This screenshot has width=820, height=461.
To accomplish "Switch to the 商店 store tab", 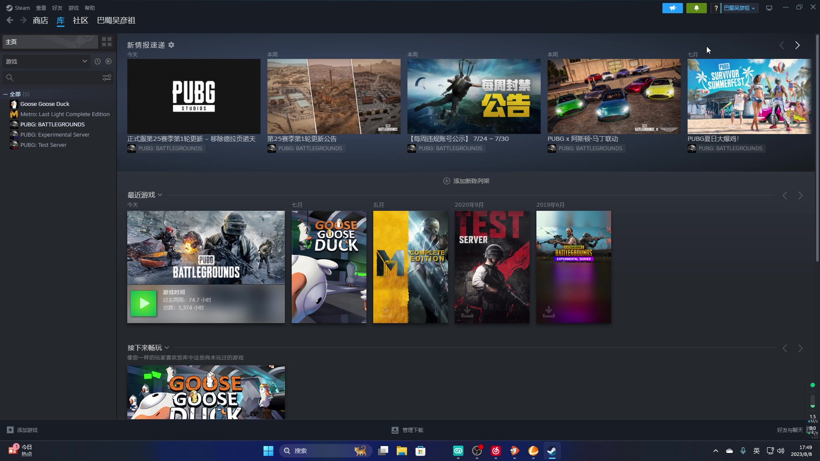I will click(x=41, y=20).
